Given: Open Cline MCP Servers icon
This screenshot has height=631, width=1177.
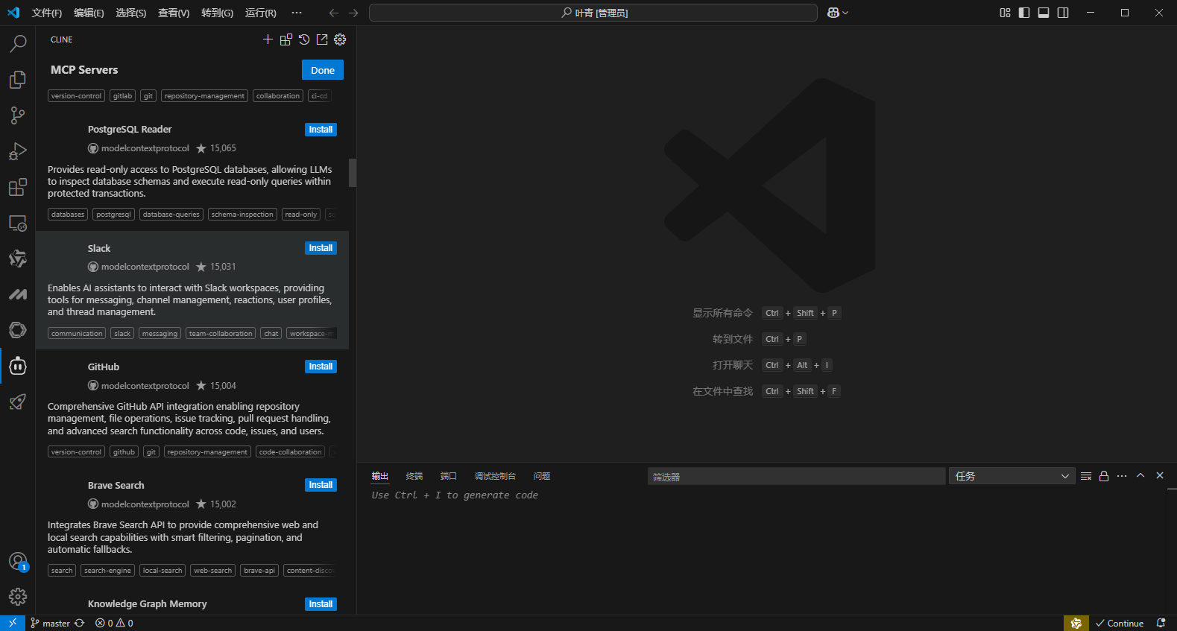Looking at the screenshot, I should (x=286, y=39).
